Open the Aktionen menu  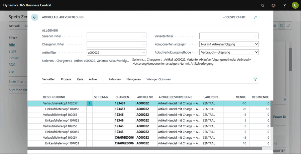click(115, 79)
